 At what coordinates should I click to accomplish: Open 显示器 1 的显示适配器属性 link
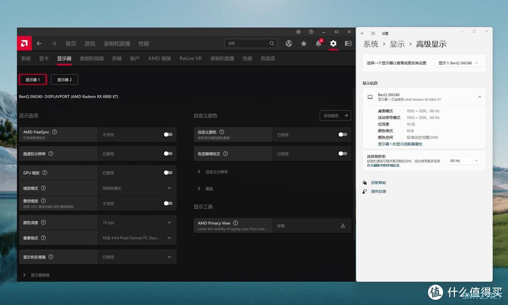[400, 144]
